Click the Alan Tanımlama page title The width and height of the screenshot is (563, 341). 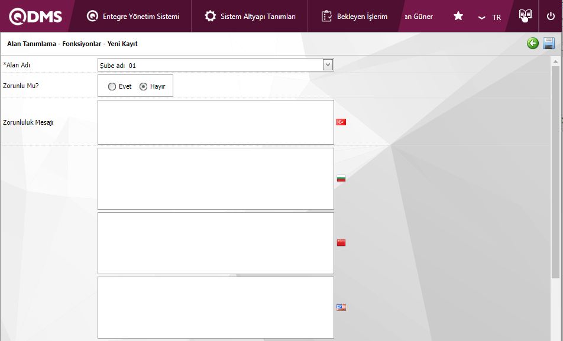click(x=72, y=44)
